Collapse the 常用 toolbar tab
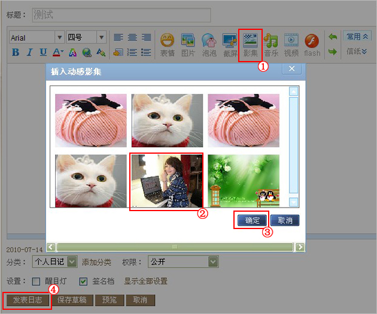This screenshot has width=377, height=314. click(357, 36)
